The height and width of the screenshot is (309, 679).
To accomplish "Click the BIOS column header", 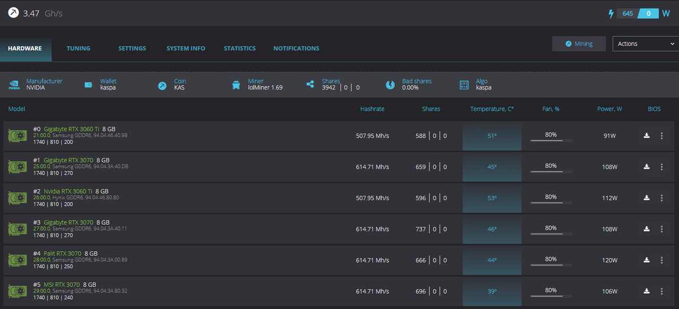I will (x=654, y=109).
